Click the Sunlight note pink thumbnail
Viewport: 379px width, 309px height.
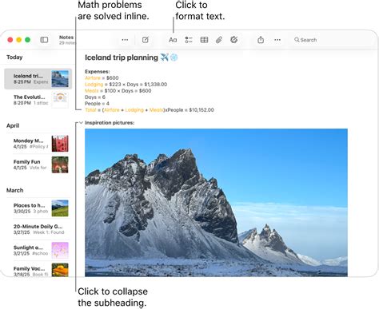(x=60, y=250)
